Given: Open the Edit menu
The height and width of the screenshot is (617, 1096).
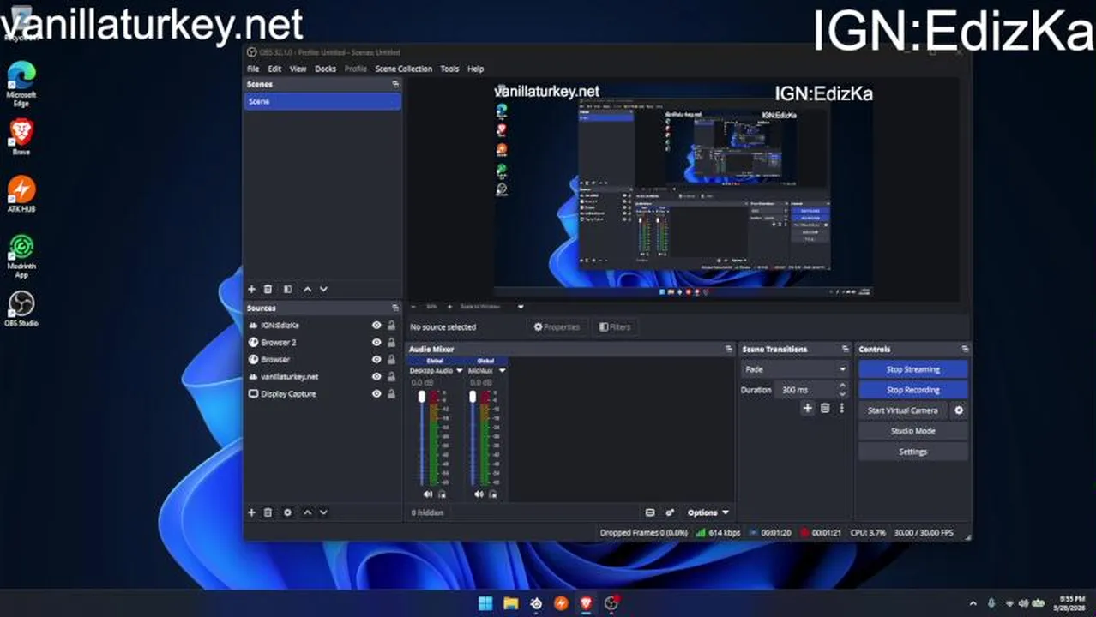Looking at the screenshot, I should (x=274, y=69).
